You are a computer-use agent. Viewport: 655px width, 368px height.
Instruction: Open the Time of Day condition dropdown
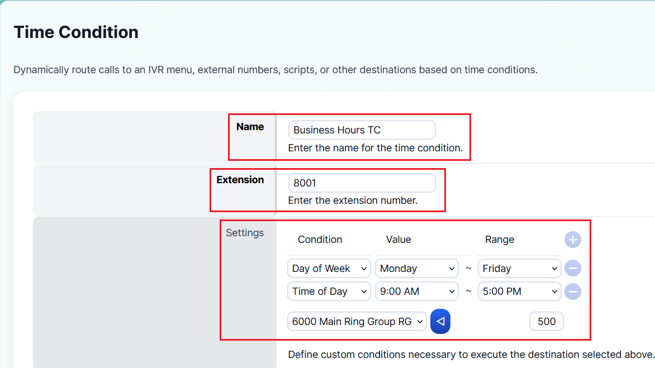click(x=329, y=291)
